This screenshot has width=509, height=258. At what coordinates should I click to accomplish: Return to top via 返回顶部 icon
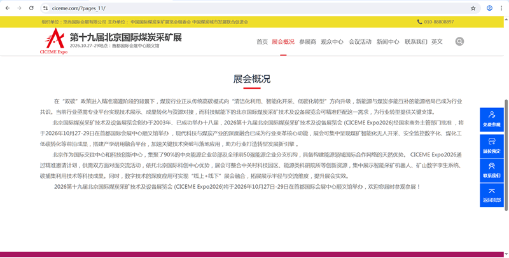tap(491, 194)
